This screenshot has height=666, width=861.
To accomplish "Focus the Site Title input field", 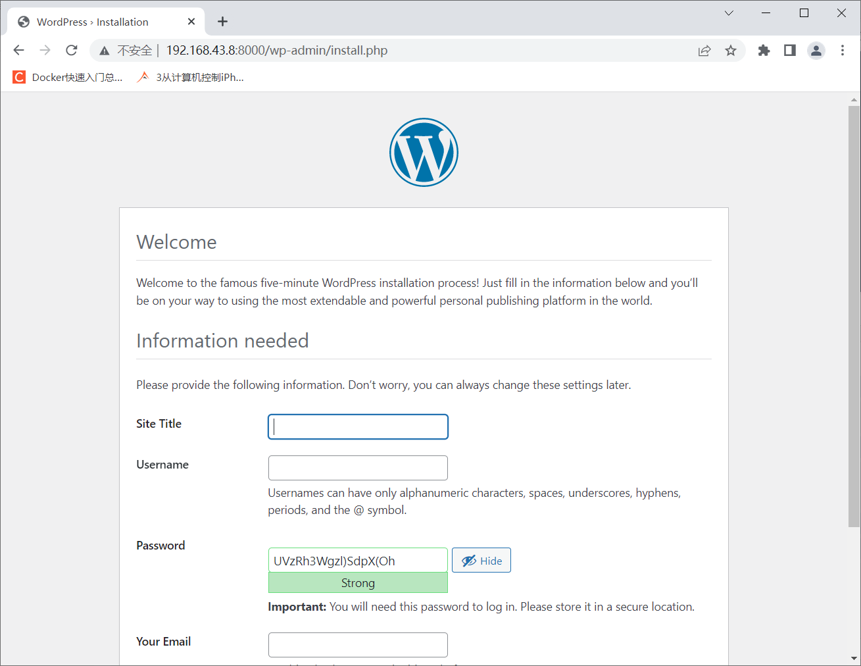I will (358, 426).
